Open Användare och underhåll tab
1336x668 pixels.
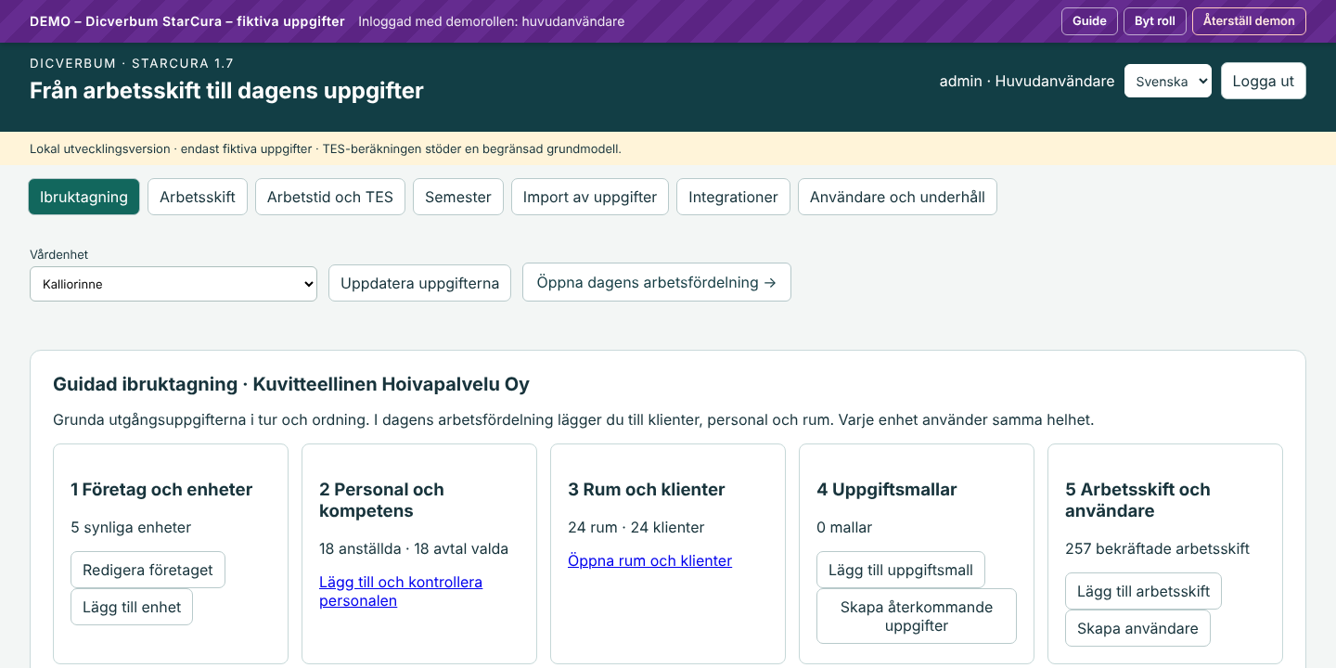tap(897, 197)
